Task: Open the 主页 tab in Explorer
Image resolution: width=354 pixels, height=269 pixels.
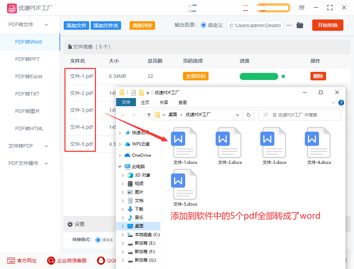Action: point(145,102)
